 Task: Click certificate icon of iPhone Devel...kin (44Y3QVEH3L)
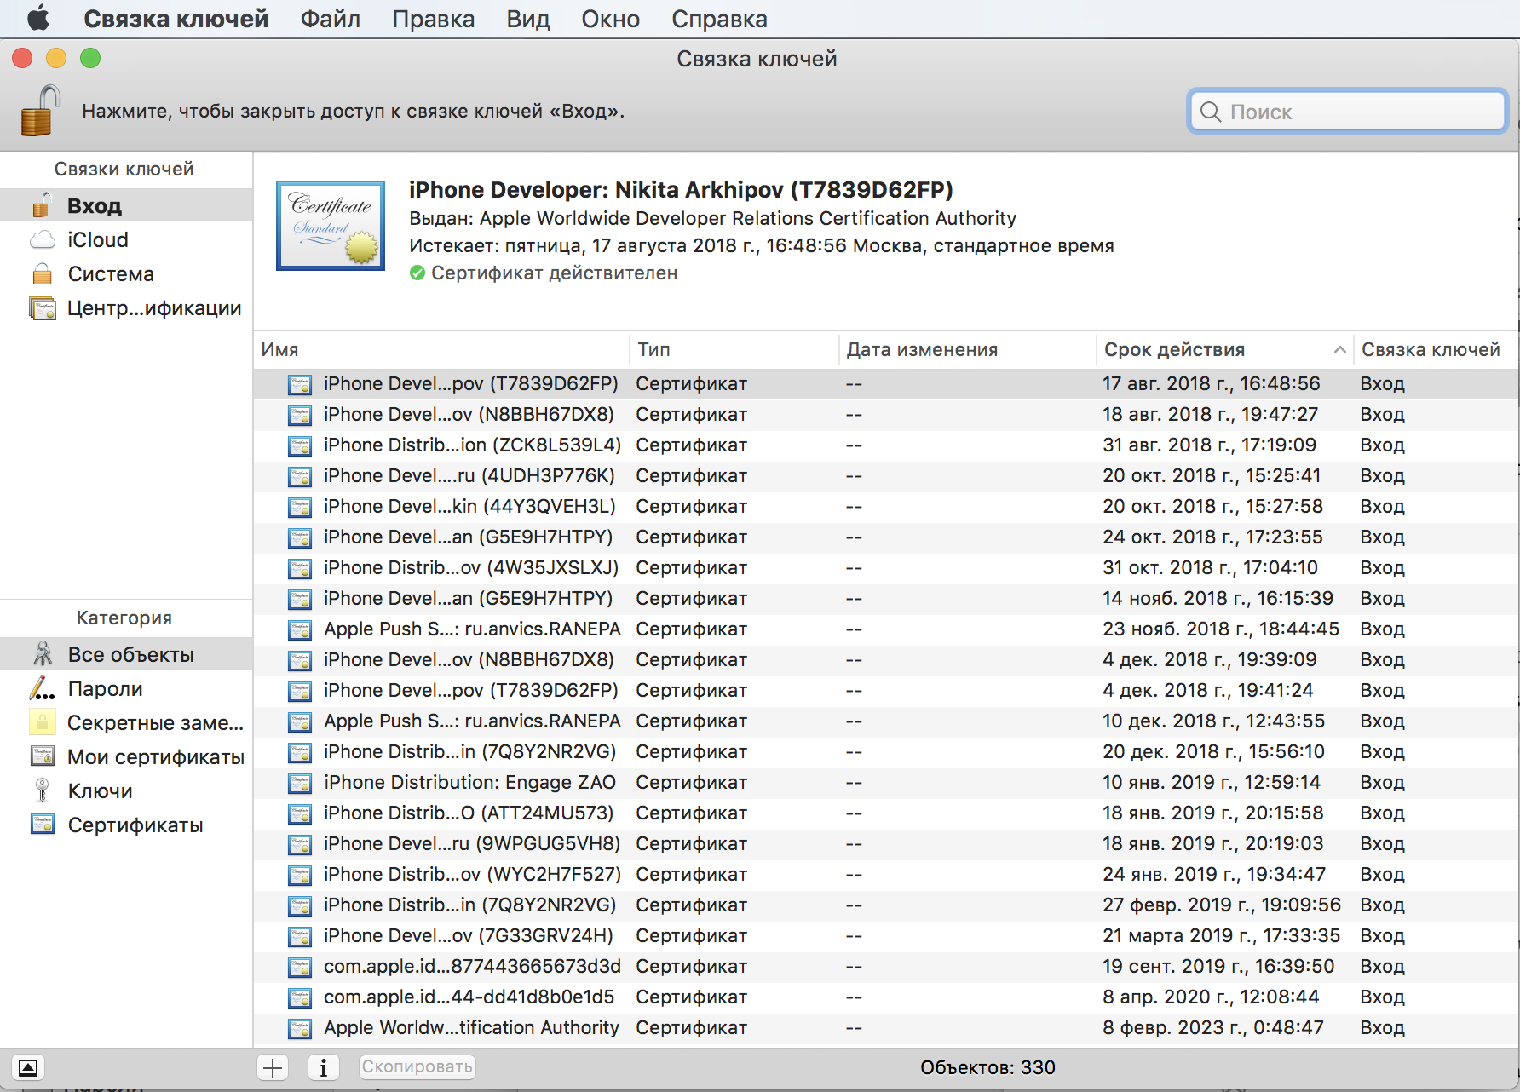coord(300,507)
